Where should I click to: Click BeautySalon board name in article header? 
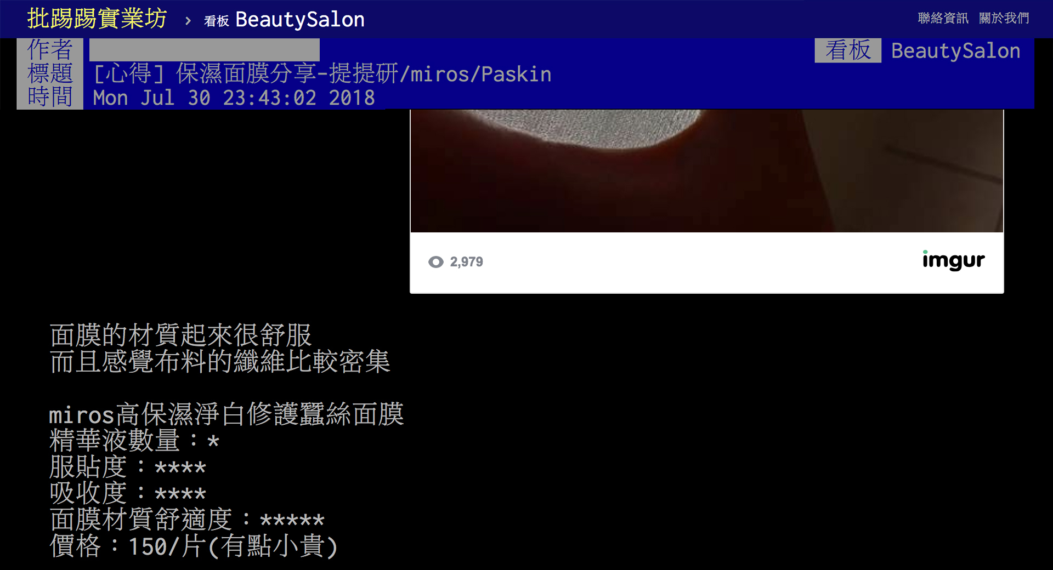[955, 51]
